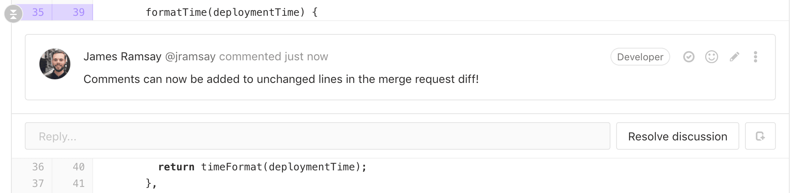
Task: Click the @jramsay username link
Action: point(190,57)
